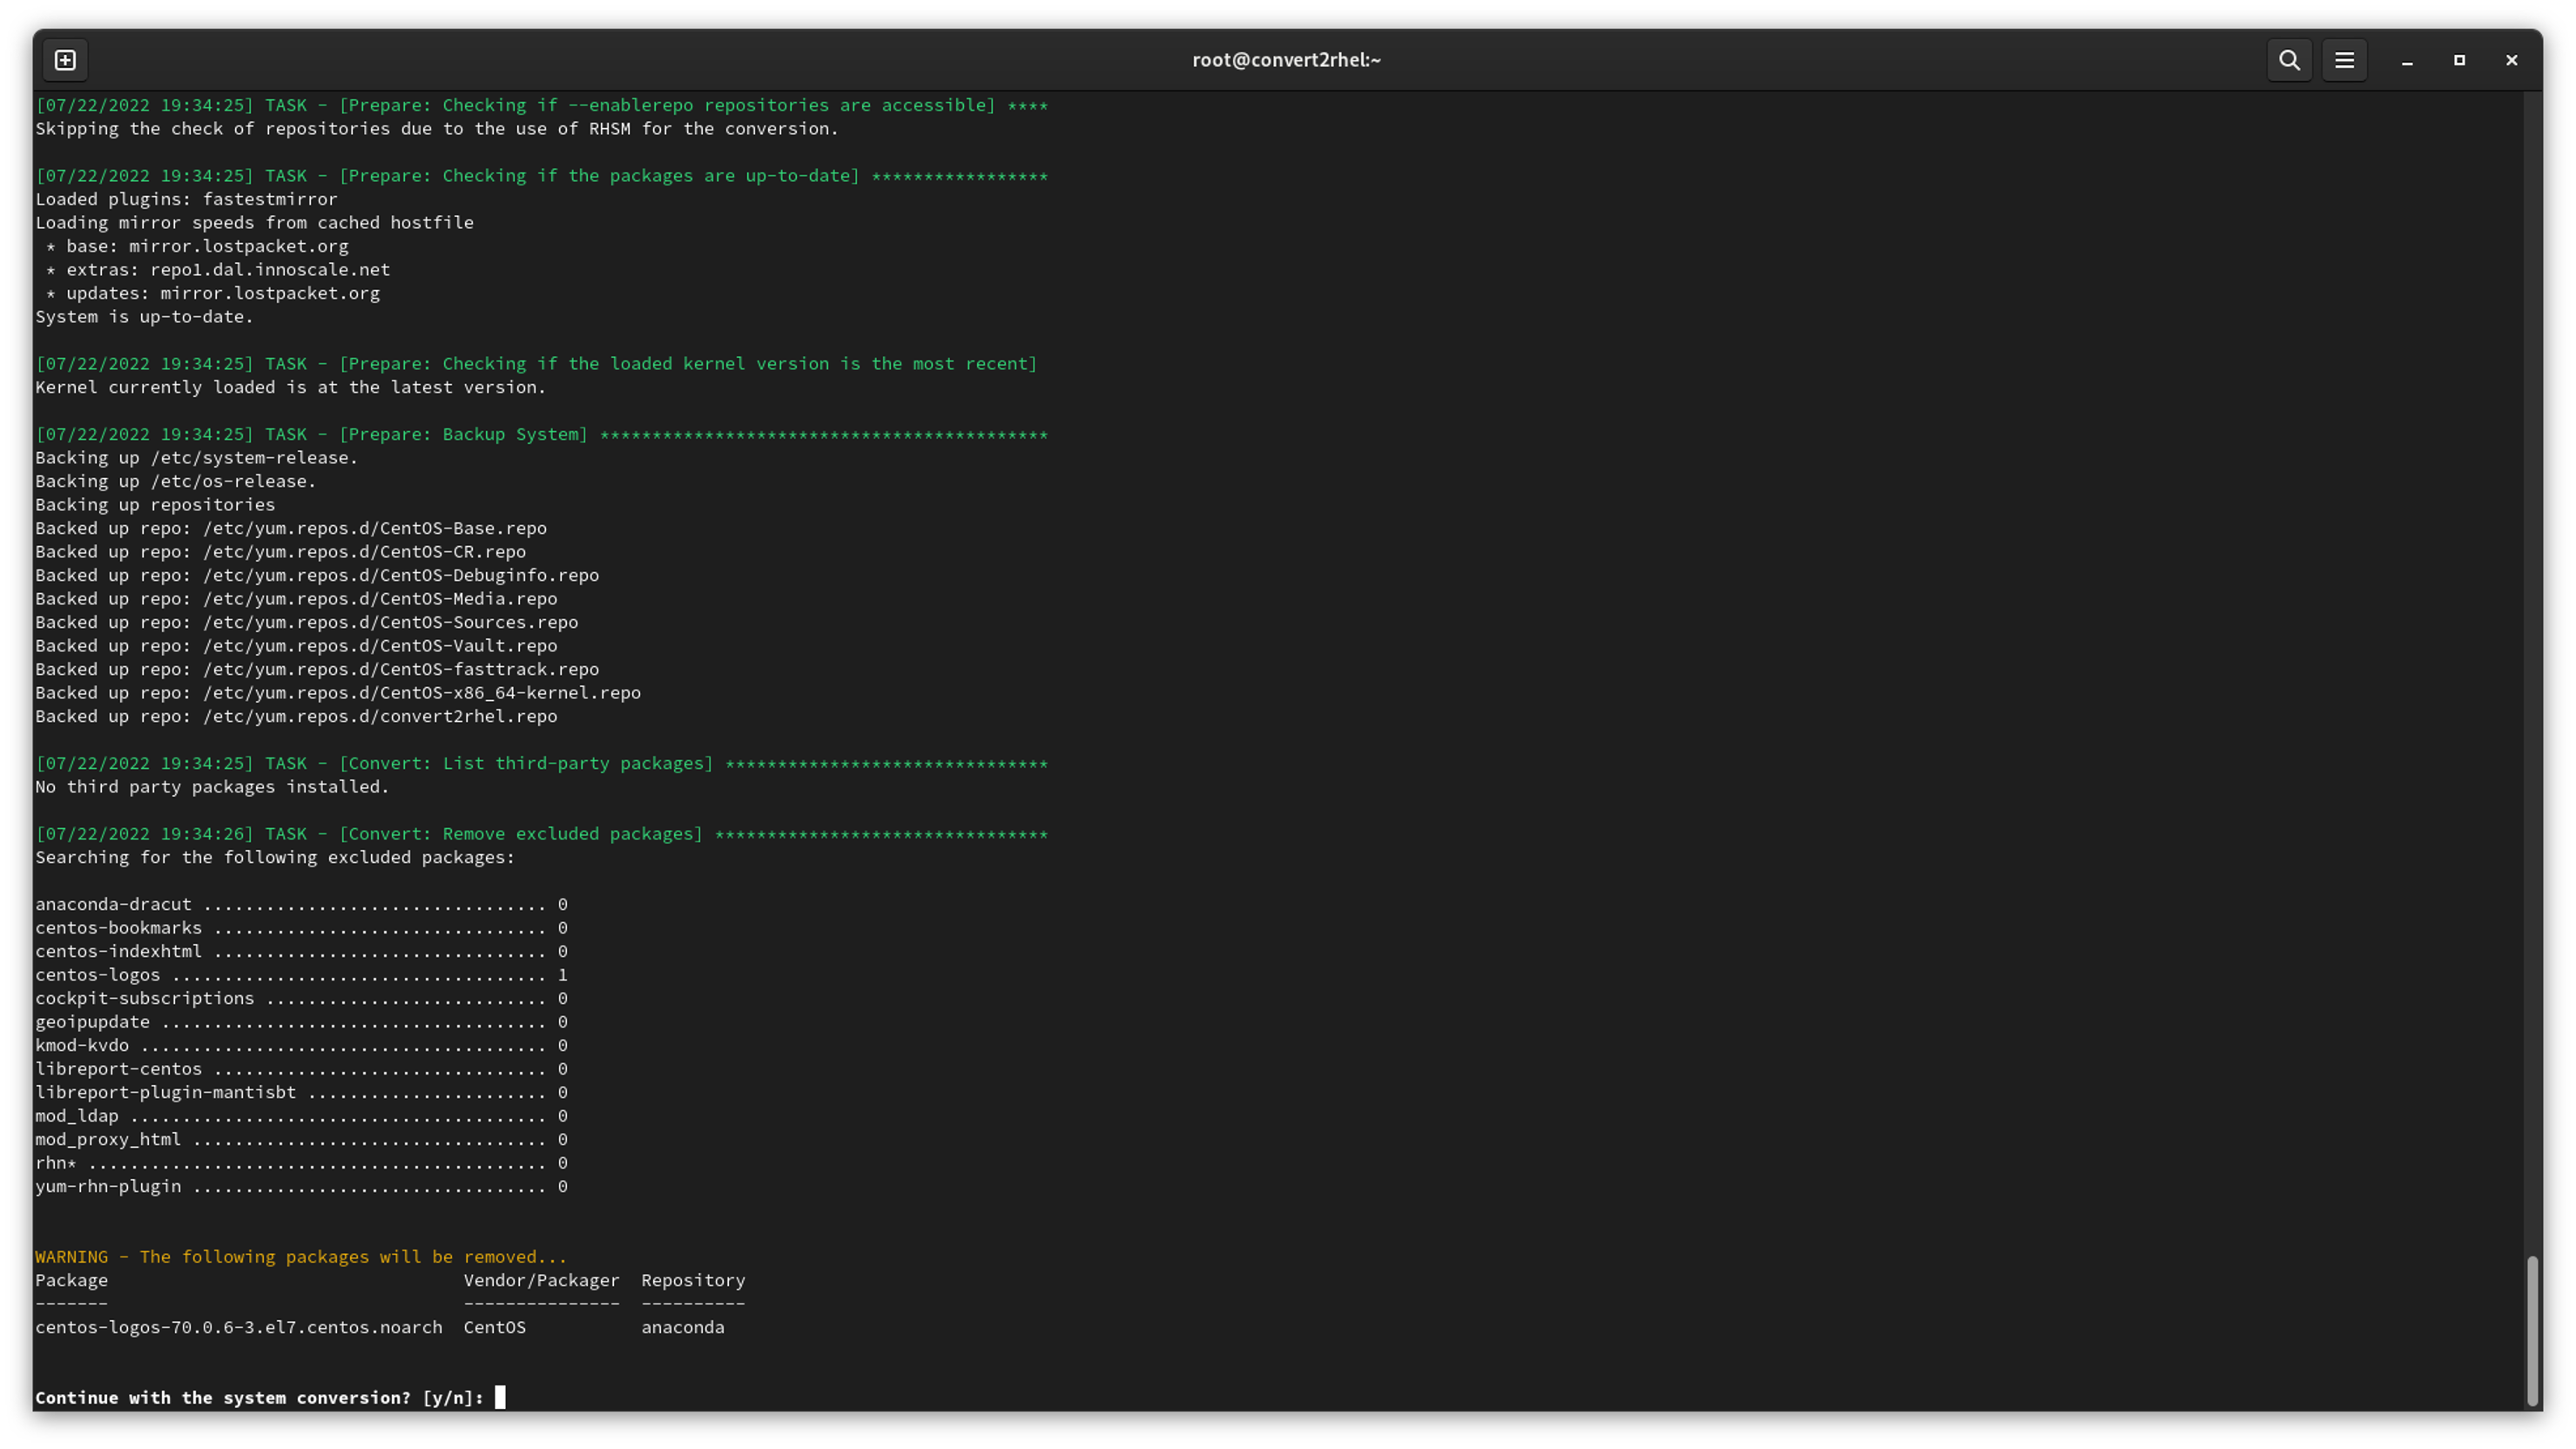Image resolution: width=2576 pixels, height=1449 pixels.
Task: Open the hamburger main menu
Action: [x=2343, y=61]
